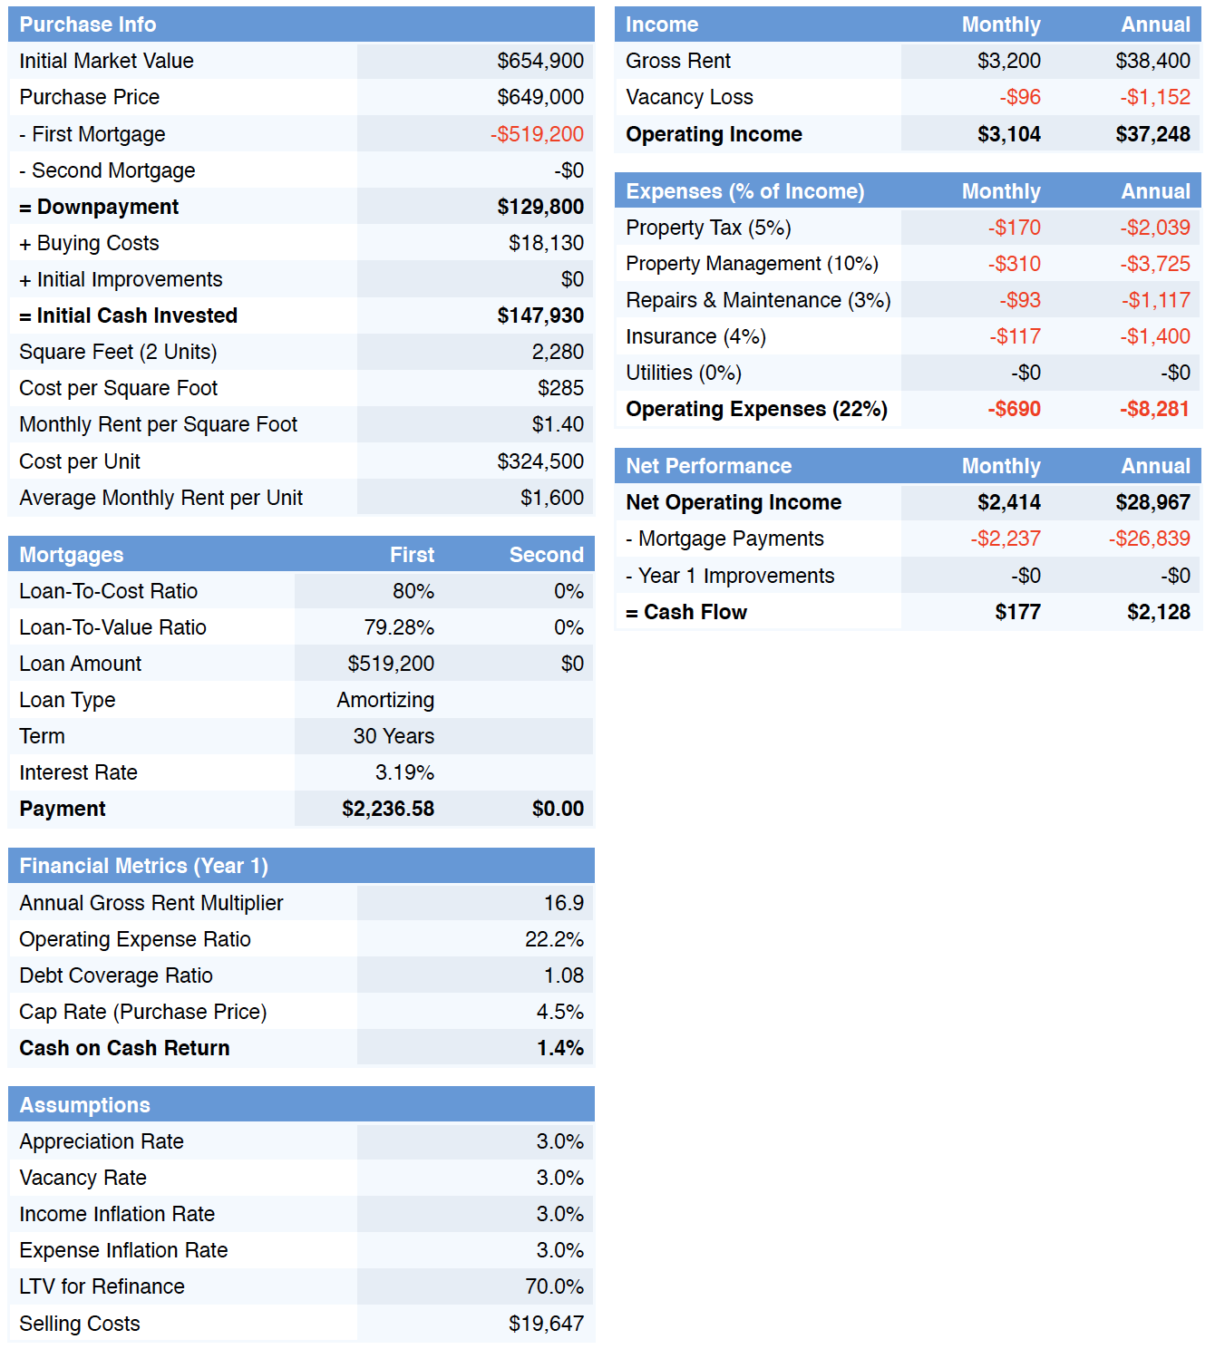Select the Vacancy Loss monthly amount
The width and height of the screenshot is (1215, 1349).
click(1020, 97)
